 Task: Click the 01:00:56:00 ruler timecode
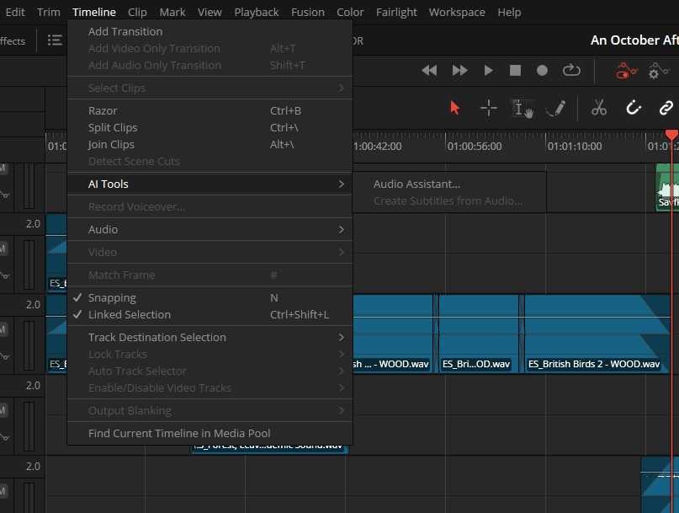tap(475, 146)
